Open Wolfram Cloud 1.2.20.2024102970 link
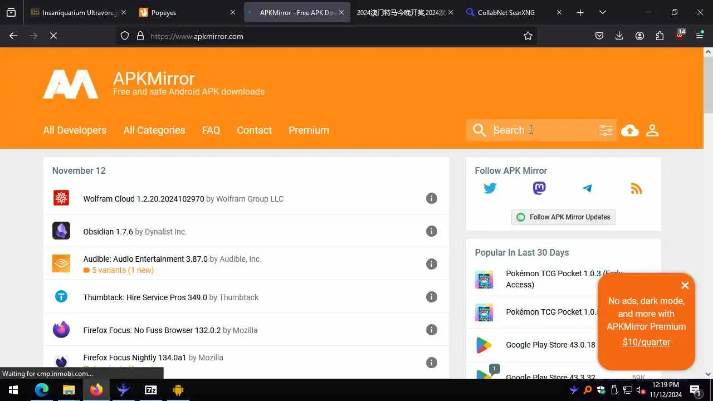 tap(144, 199)
